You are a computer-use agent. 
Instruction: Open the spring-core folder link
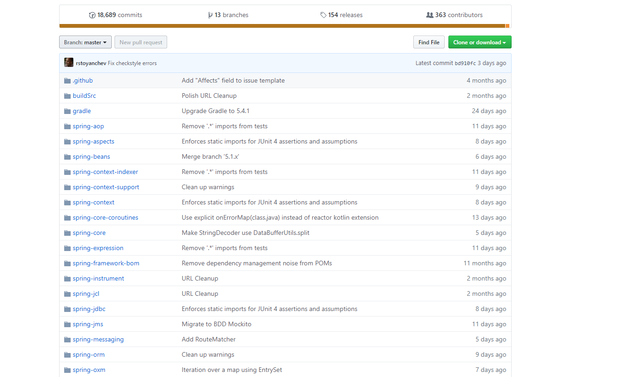click(89, 233)
